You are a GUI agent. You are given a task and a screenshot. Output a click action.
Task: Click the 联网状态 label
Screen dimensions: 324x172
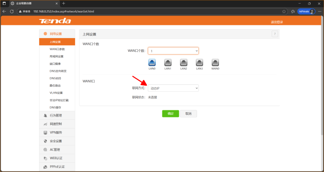coord(138,97)
